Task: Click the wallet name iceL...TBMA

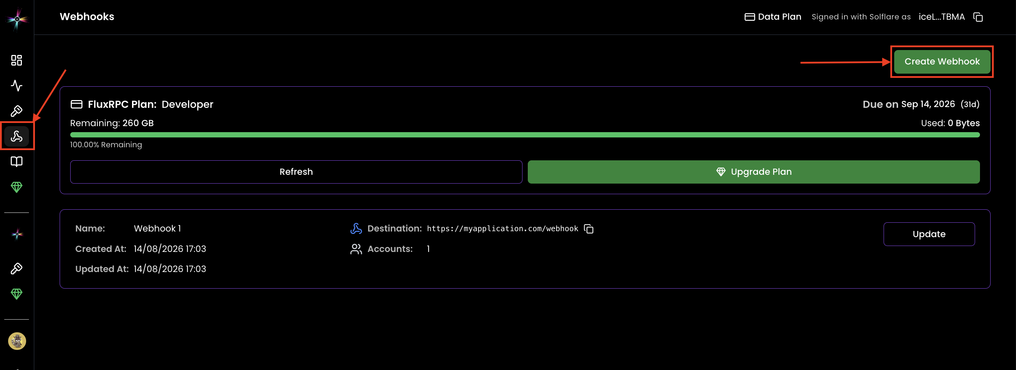Action: [x=942, y=17]
